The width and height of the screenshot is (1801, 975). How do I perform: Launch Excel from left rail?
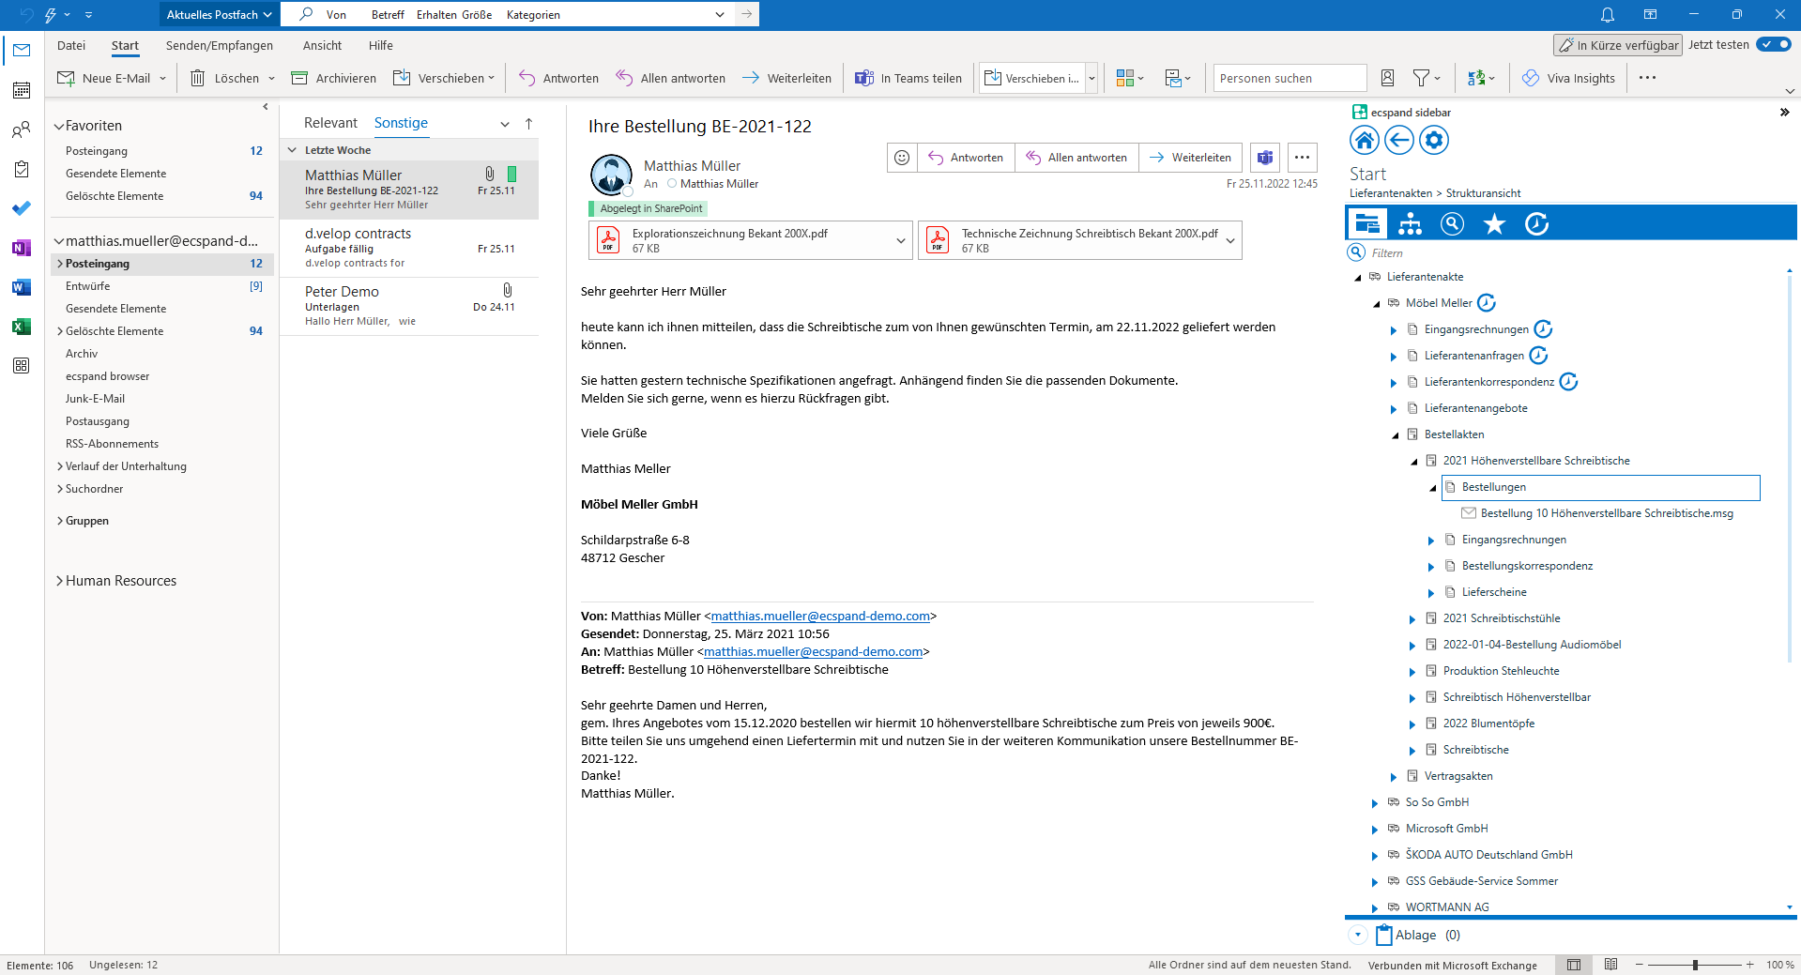(22, 327)
